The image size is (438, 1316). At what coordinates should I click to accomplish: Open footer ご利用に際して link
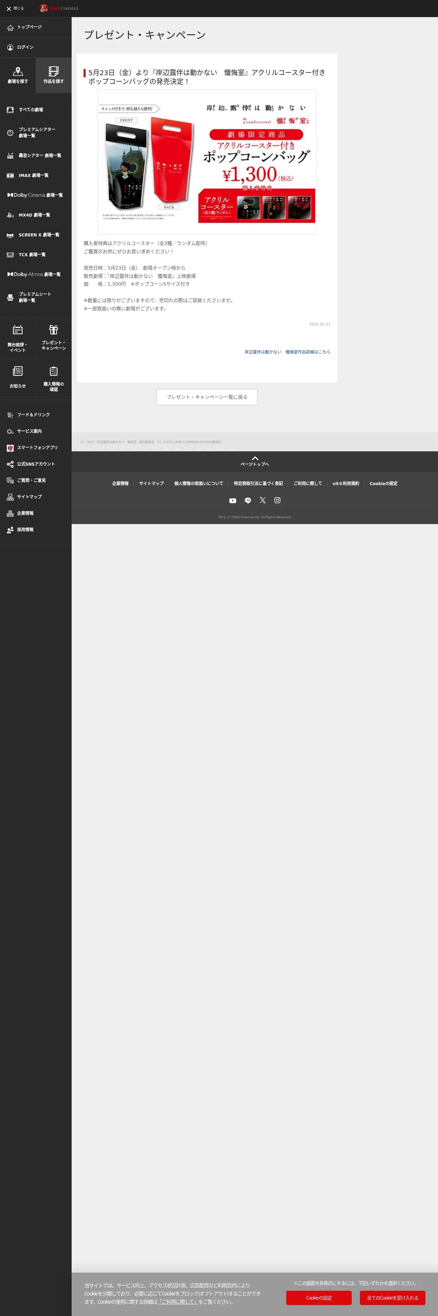pyautogui.click(x=308, y=483)
